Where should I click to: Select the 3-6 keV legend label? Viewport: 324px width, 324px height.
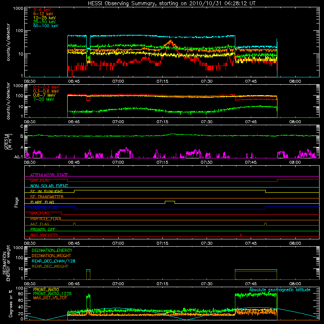42,10
